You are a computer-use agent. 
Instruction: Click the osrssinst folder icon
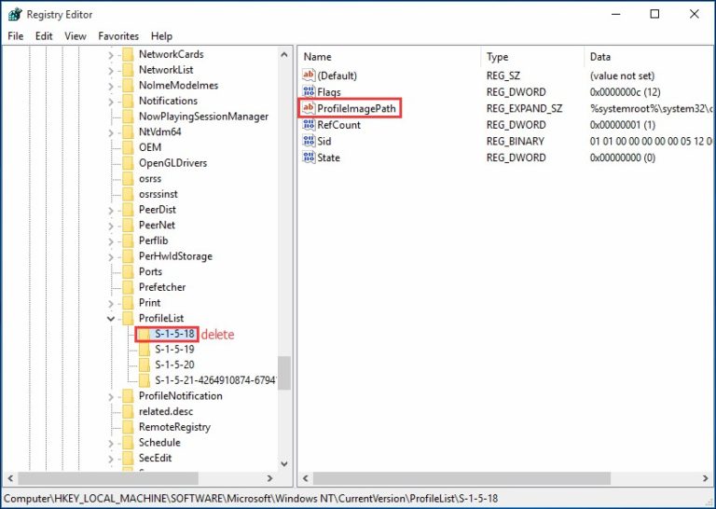(x=128, y=194)
